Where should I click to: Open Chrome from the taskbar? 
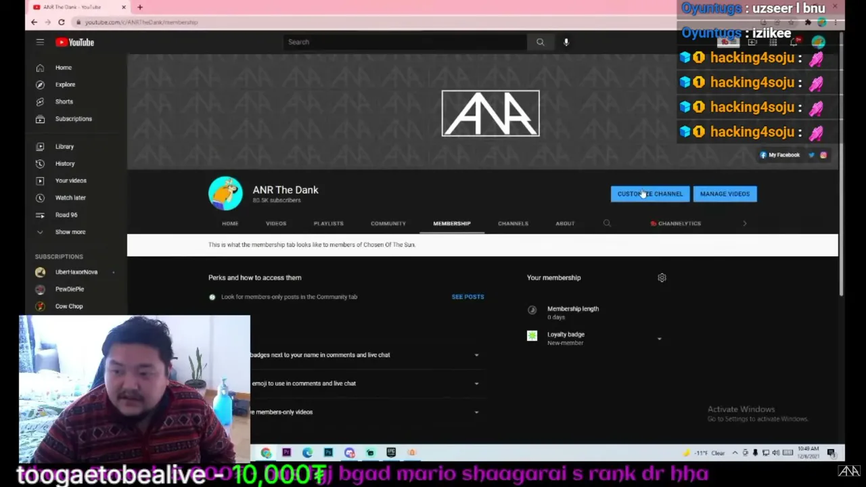pyautogui.click(x=266, y=453)
